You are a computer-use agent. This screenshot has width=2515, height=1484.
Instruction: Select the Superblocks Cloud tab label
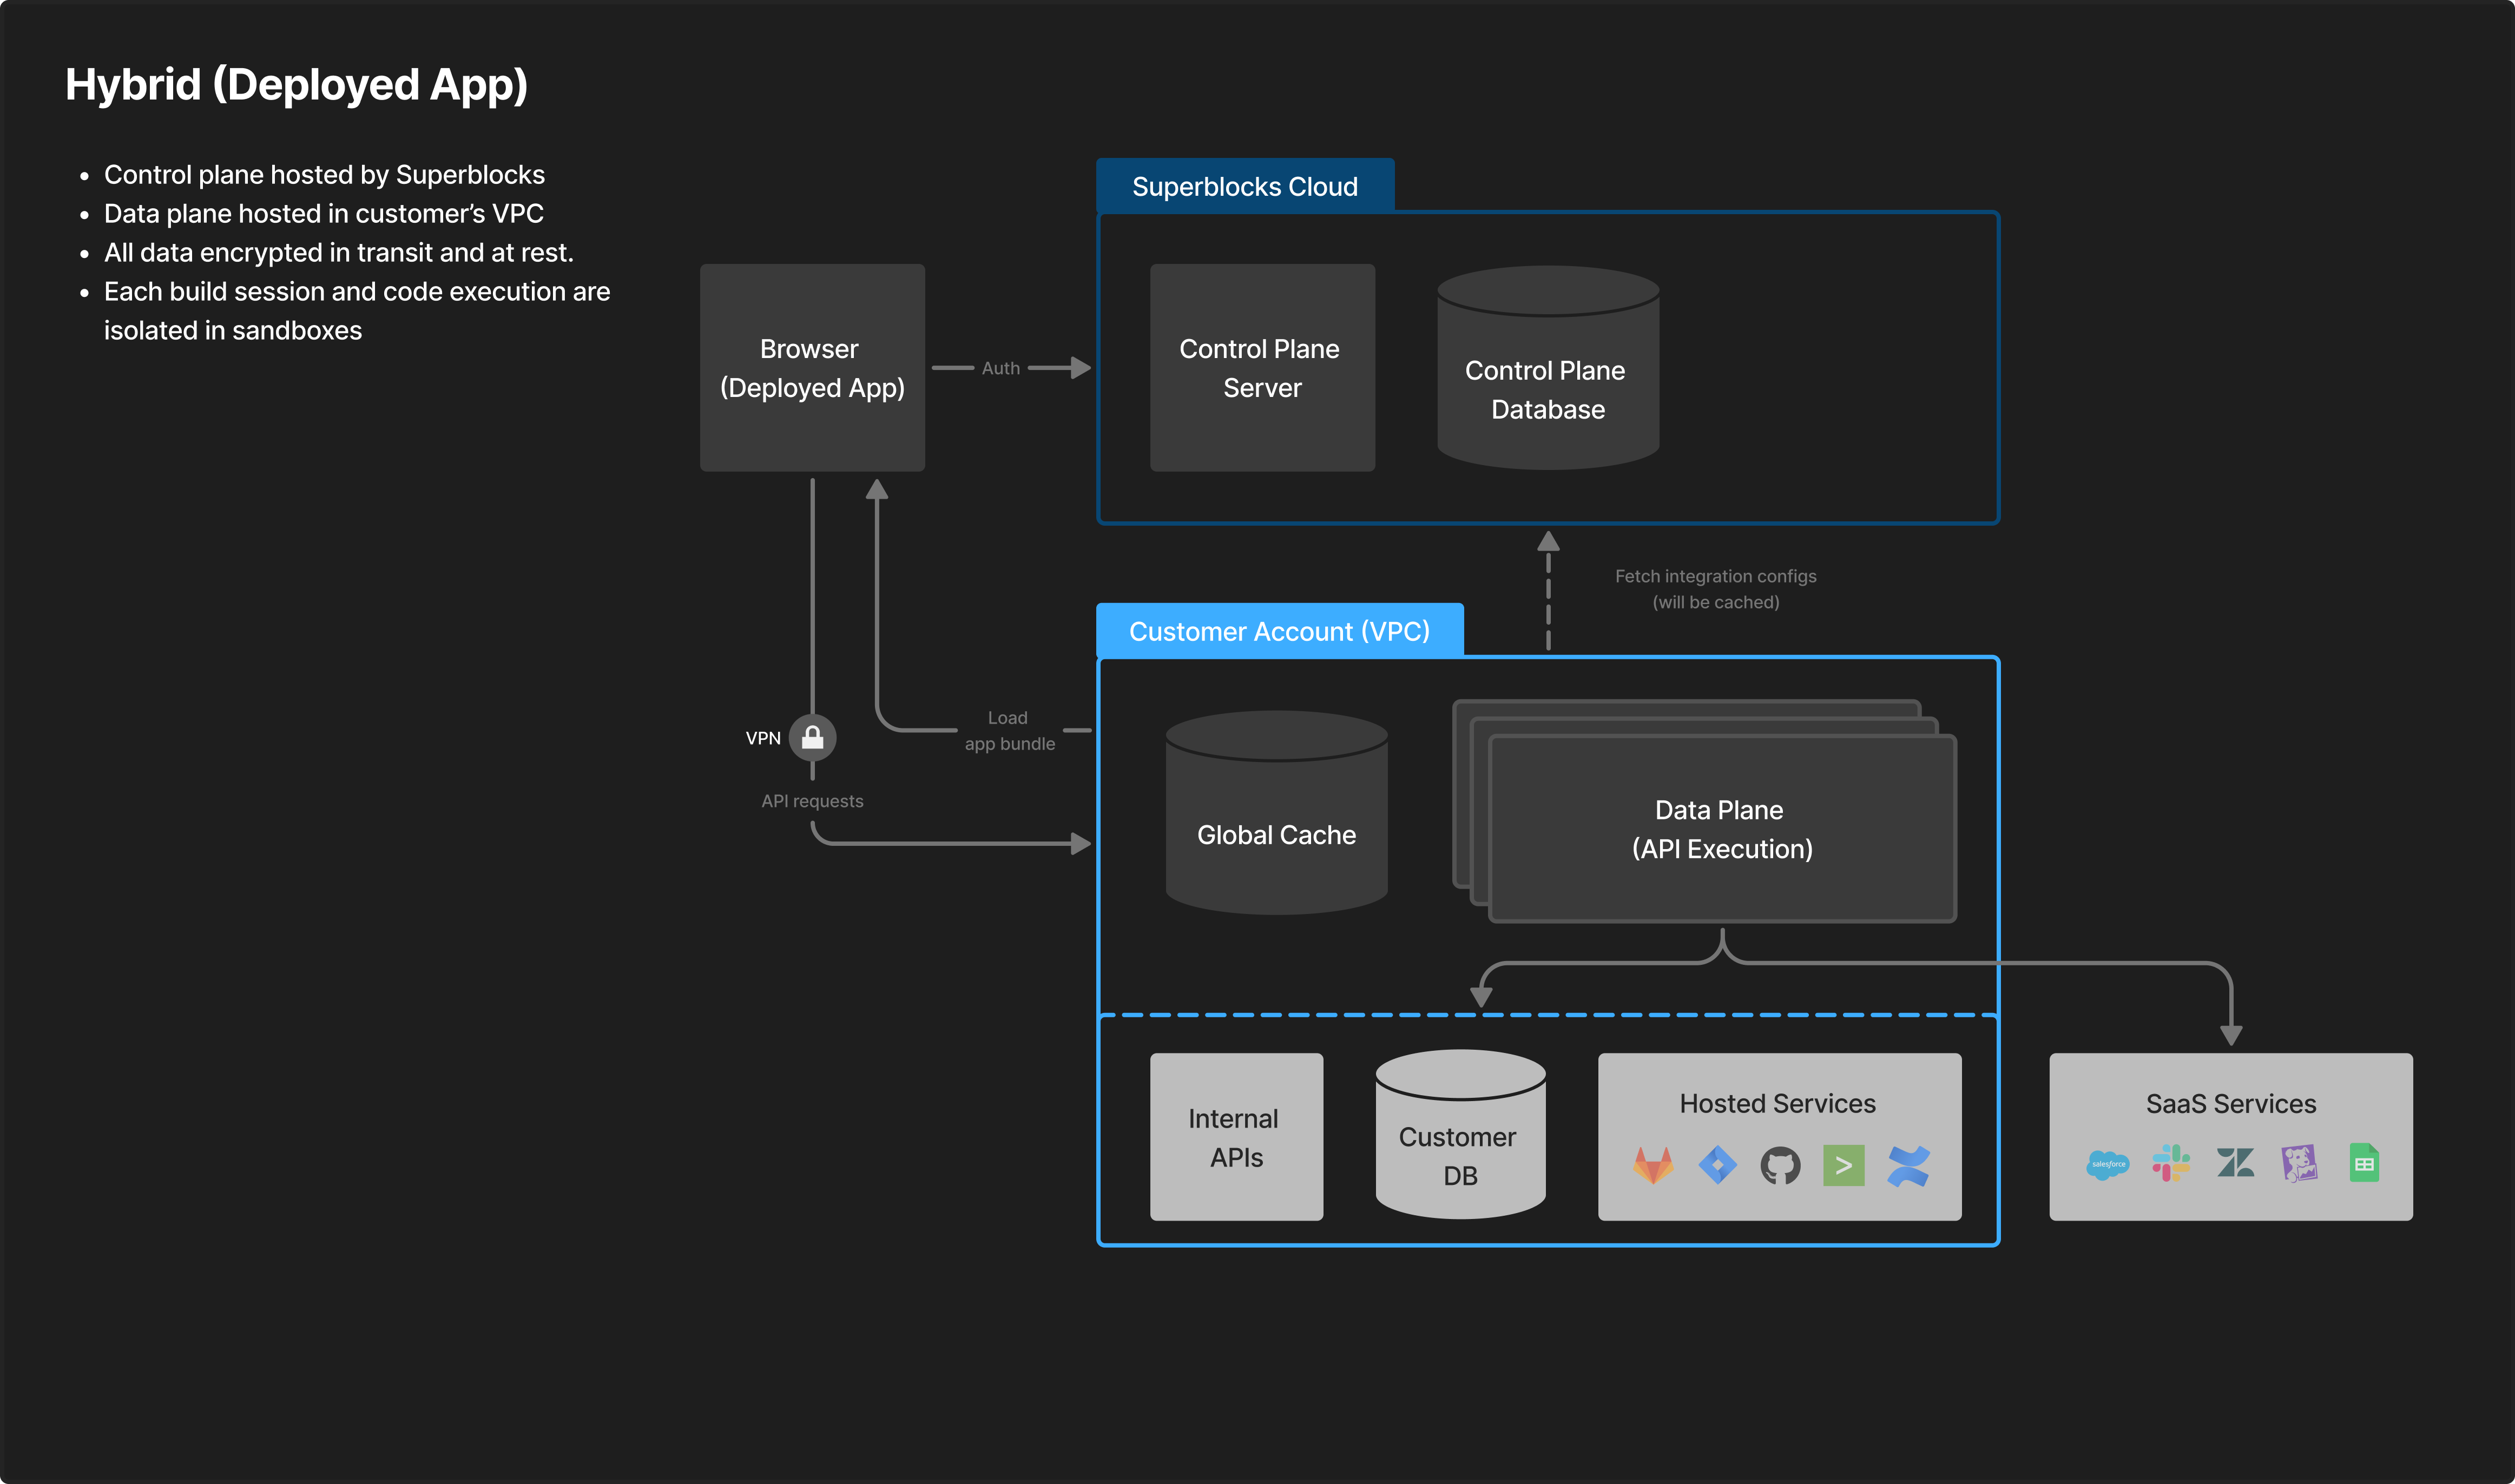(x=1245, y=187)
